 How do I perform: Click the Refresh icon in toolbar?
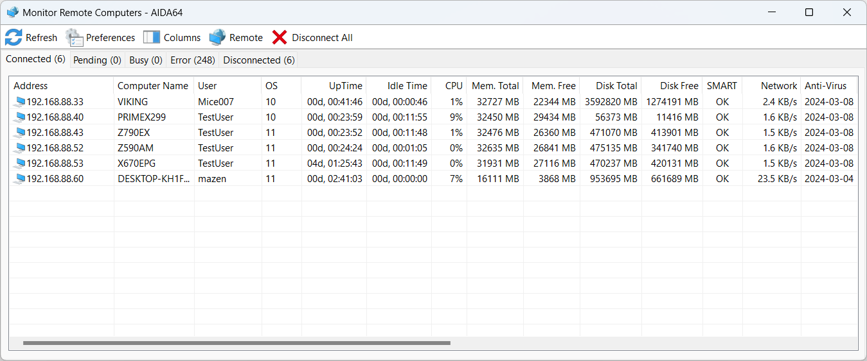click(x=13, y=37)
